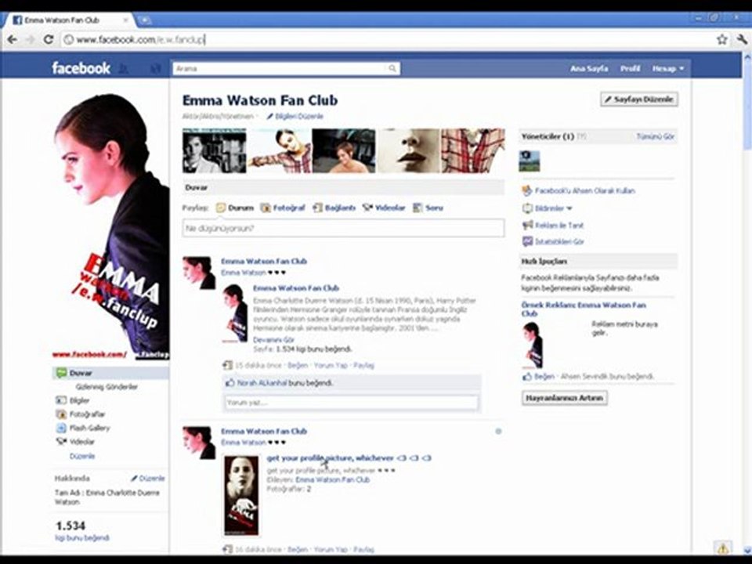This screenshot has height=564, width=752.
Task: Click Devamını Gör link
Action: 274,339
